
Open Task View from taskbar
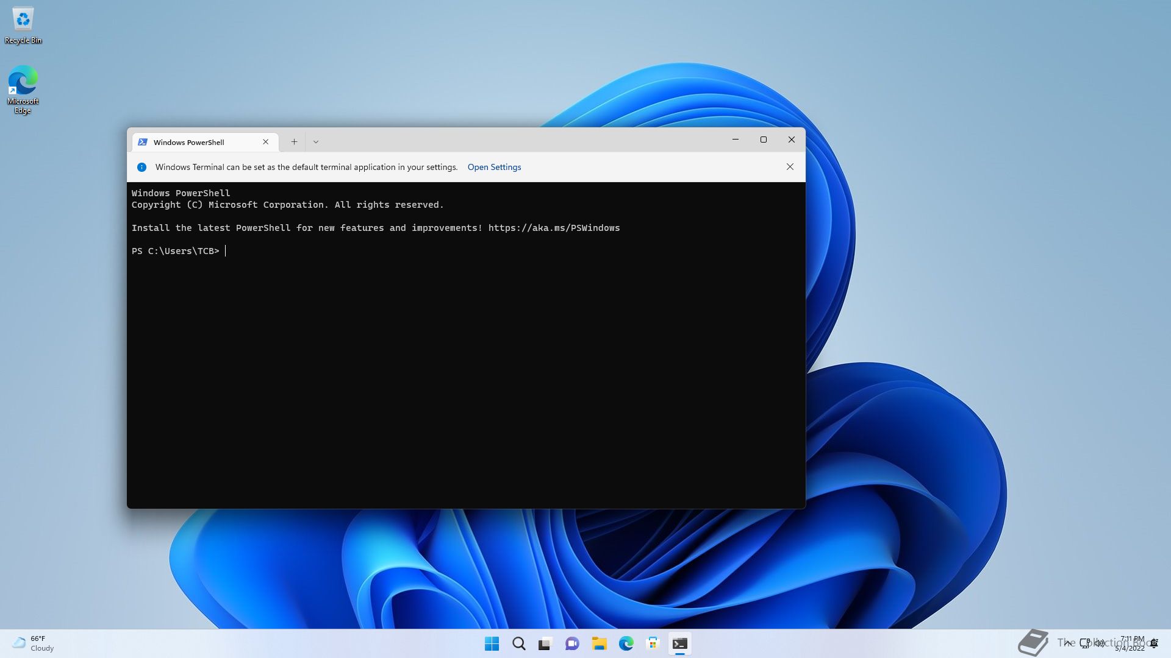coord(545,643)
